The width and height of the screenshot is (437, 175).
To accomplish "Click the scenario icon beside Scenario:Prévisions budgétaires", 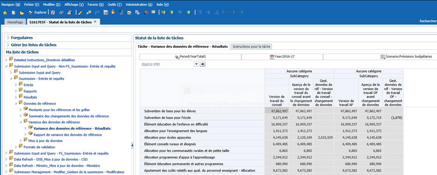I will 383,56.
